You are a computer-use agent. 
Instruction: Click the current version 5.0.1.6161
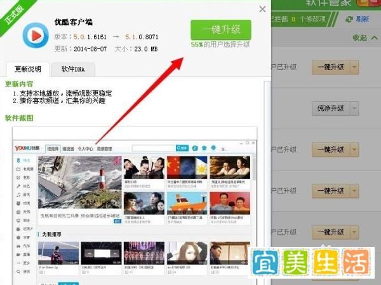(x=90, y=37)
